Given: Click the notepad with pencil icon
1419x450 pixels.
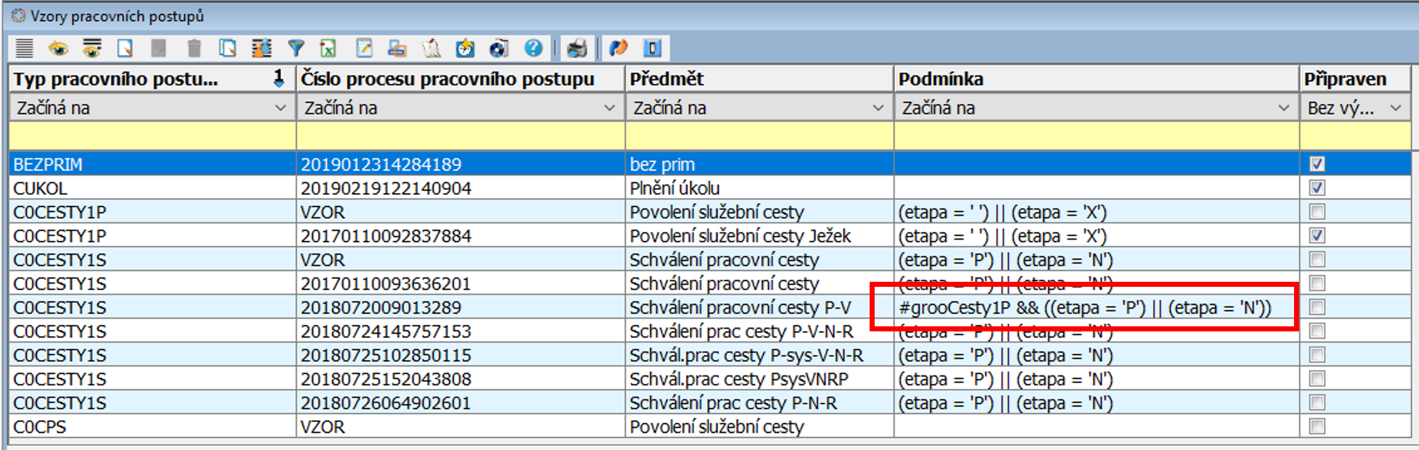Looking at the screenshot, I should (x=364, y=48).
